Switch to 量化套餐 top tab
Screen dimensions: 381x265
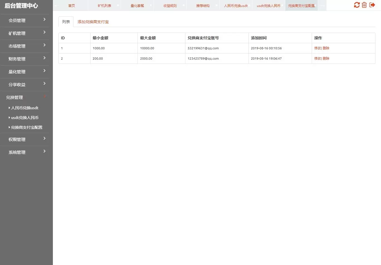coord(137,6)
